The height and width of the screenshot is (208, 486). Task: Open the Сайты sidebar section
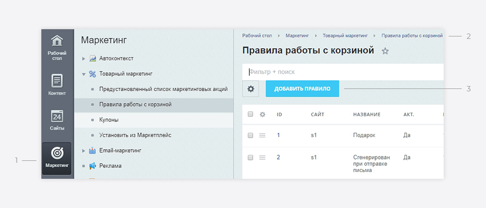pyautogui.click(x=57, y=120)
